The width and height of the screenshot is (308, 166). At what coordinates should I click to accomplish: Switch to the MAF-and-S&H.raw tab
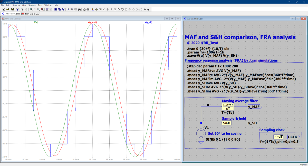[x=31, y=14]
